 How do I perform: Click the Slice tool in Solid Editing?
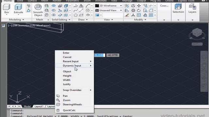60,10
